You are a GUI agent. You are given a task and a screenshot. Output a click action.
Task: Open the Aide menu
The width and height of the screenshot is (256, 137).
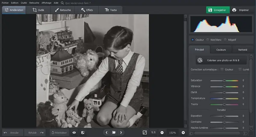(x=56, y=3)
